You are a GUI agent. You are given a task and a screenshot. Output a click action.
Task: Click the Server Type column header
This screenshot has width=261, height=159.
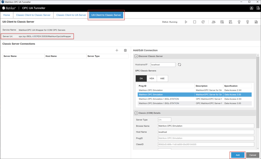pos(107,56)
